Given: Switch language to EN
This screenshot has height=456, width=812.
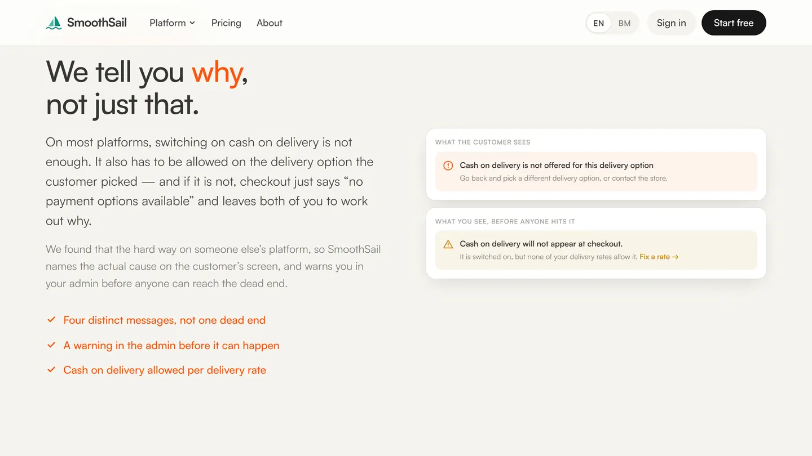Looking at the screenshot, I should pyautogui.click(x=599, y=23).
